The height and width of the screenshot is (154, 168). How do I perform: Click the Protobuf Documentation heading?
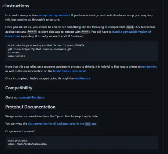tap(31, 107)
